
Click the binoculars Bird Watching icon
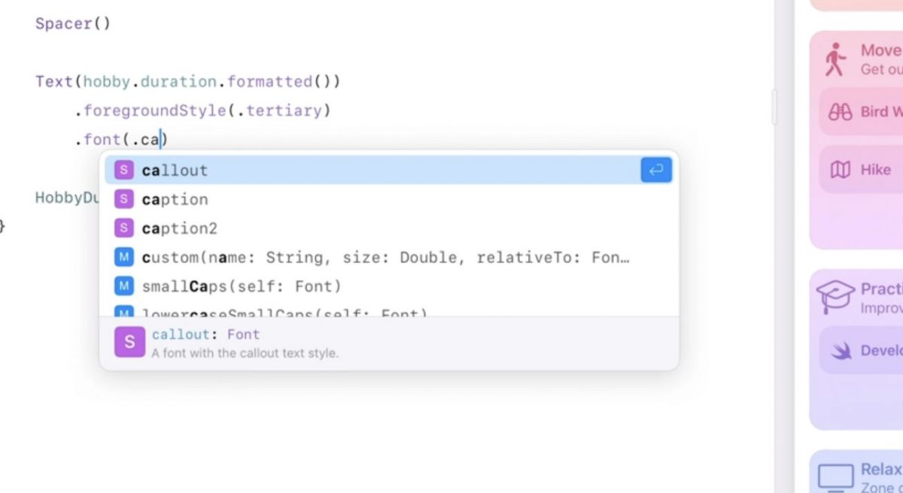pyautogui.click(x=840, y=112)
